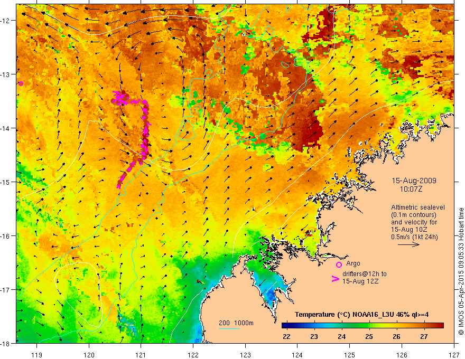This screenshot has height=359, width=465.
Task: Click the cyan bathymetry line legend sample
Action: [x=229, y=328]
